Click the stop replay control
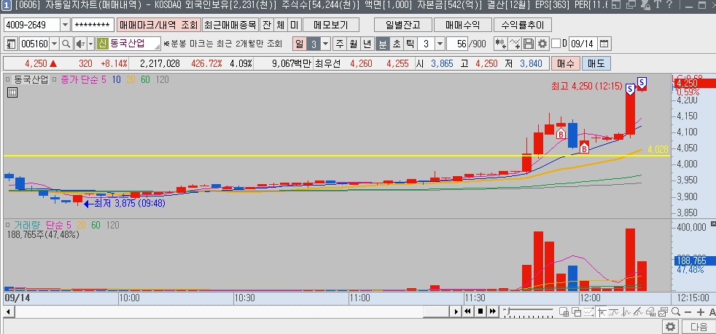The image size is (716, 334). click(480, 311)
